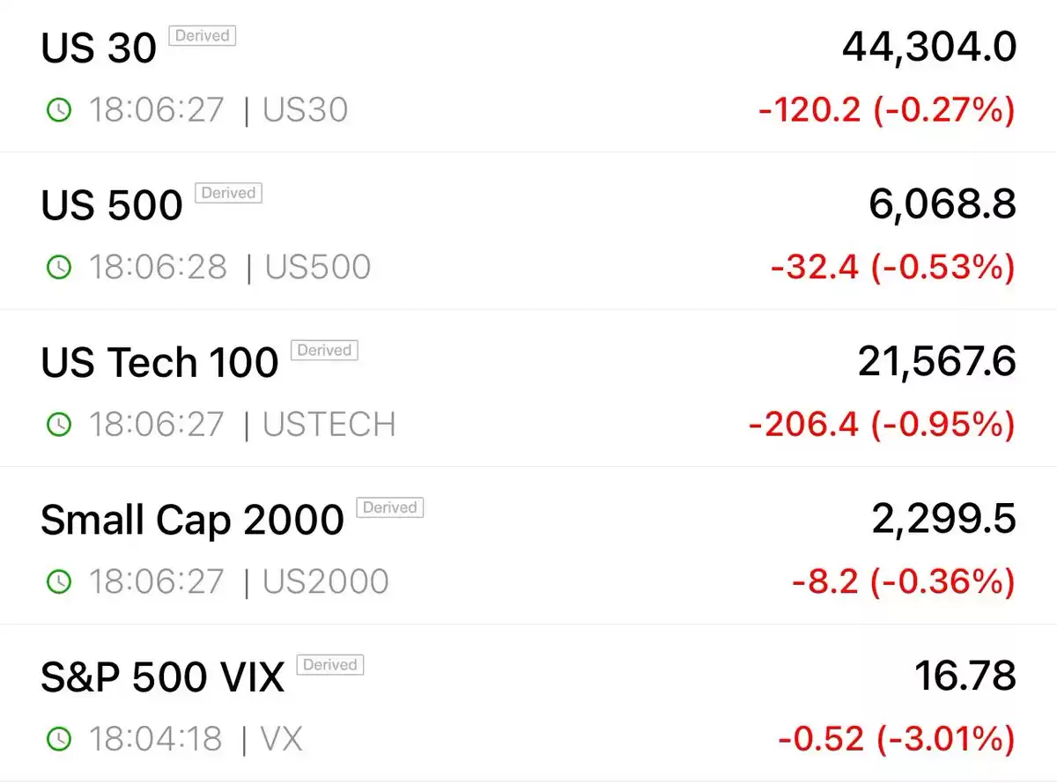Click the clock icon beside S&P 500 VIX time
Image resolution: width=1057 pixels, height=784 pixels.
click(58, 739)
